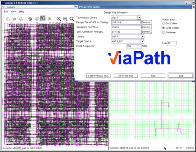
Task: Open the File menu
Action: point(6,11)
